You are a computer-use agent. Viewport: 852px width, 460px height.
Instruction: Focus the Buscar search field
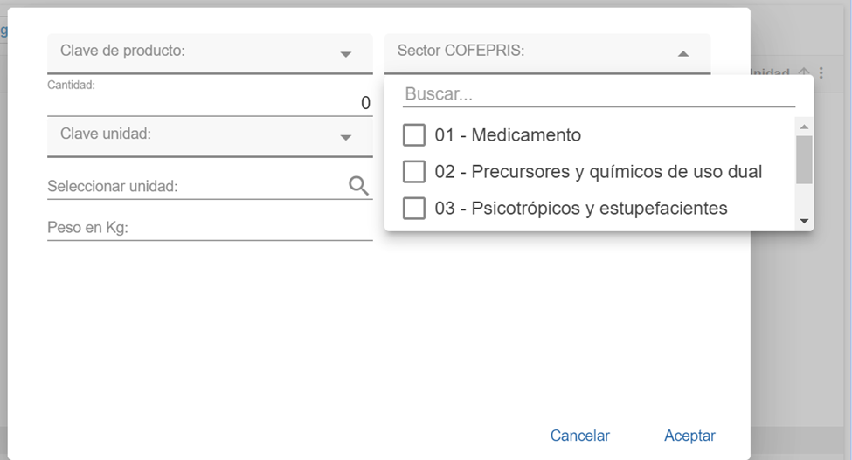pos(599,94)
